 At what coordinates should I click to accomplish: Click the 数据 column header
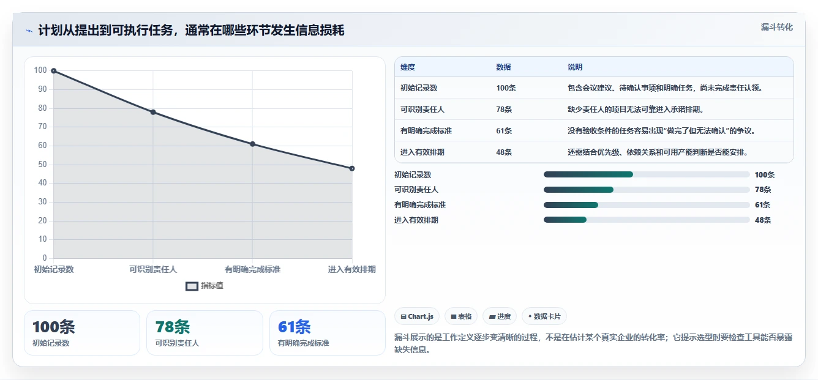[503, 67]
